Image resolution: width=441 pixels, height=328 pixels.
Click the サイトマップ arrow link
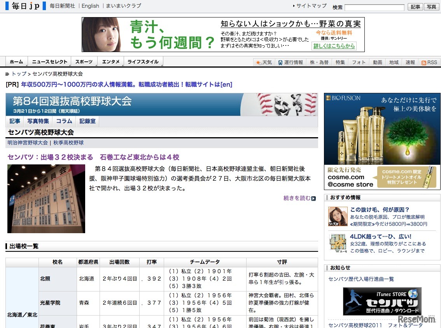click(310, 5)
